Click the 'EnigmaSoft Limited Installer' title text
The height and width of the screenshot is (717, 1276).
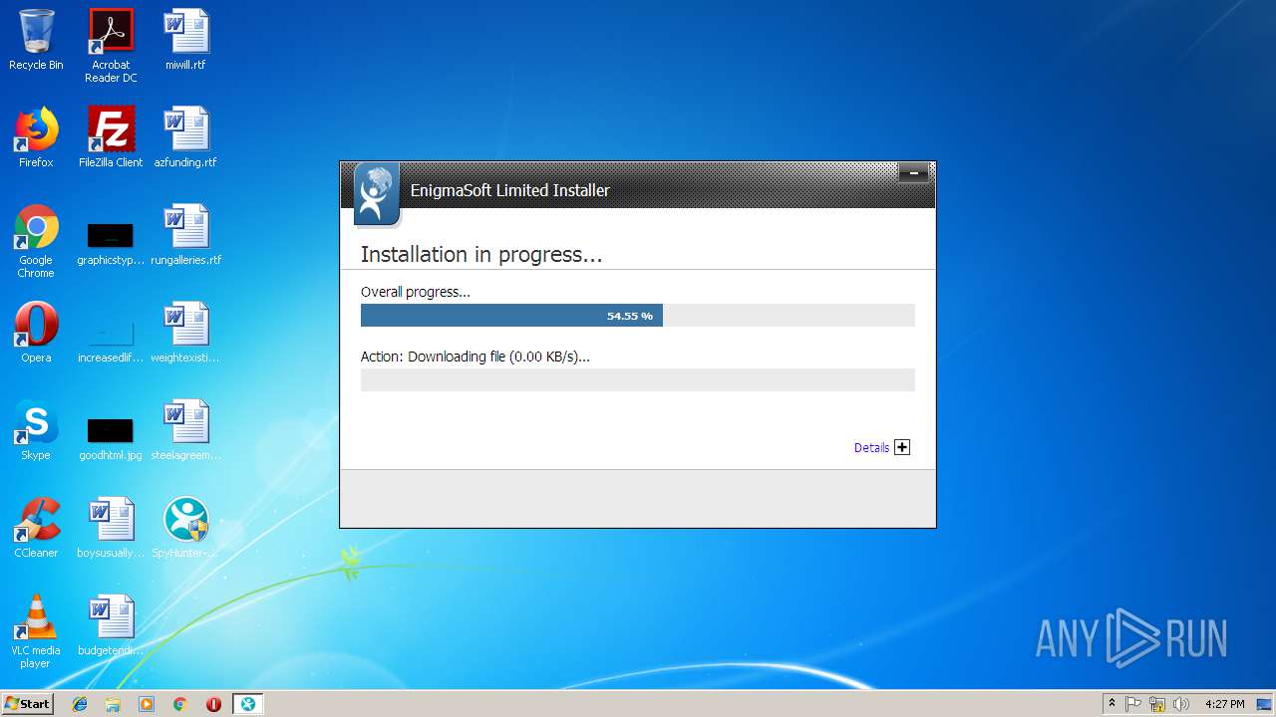510,190
